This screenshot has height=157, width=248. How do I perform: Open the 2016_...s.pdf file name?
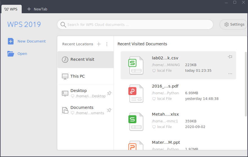[x=165, y=86]
